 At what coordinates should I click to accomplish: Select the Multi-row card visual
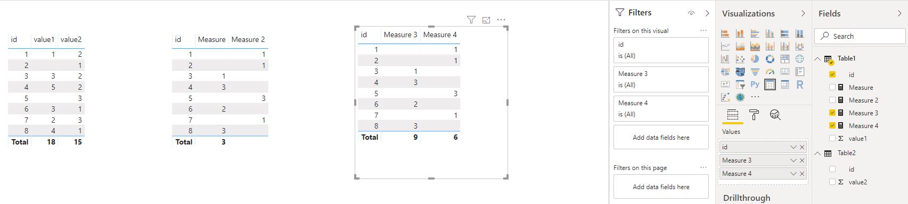click(x=800, y=72)
